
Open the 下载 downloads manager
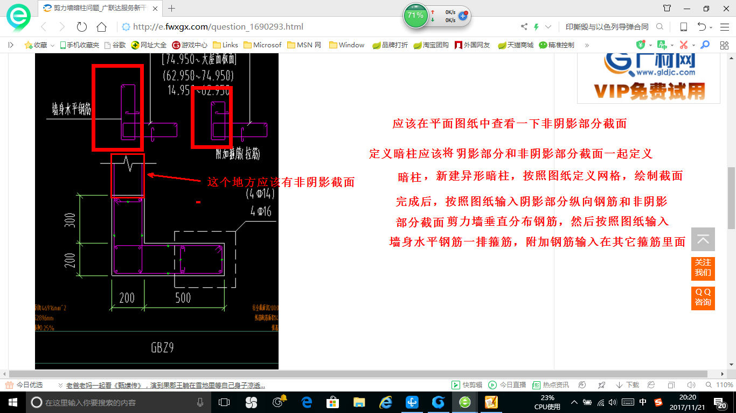[x=627, y=385]
